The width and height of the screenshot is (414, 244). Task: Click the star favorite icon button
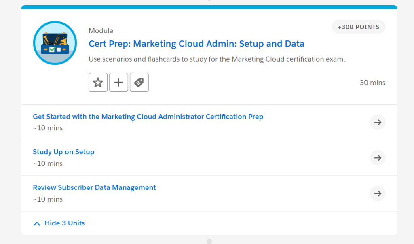click(98, 82)
